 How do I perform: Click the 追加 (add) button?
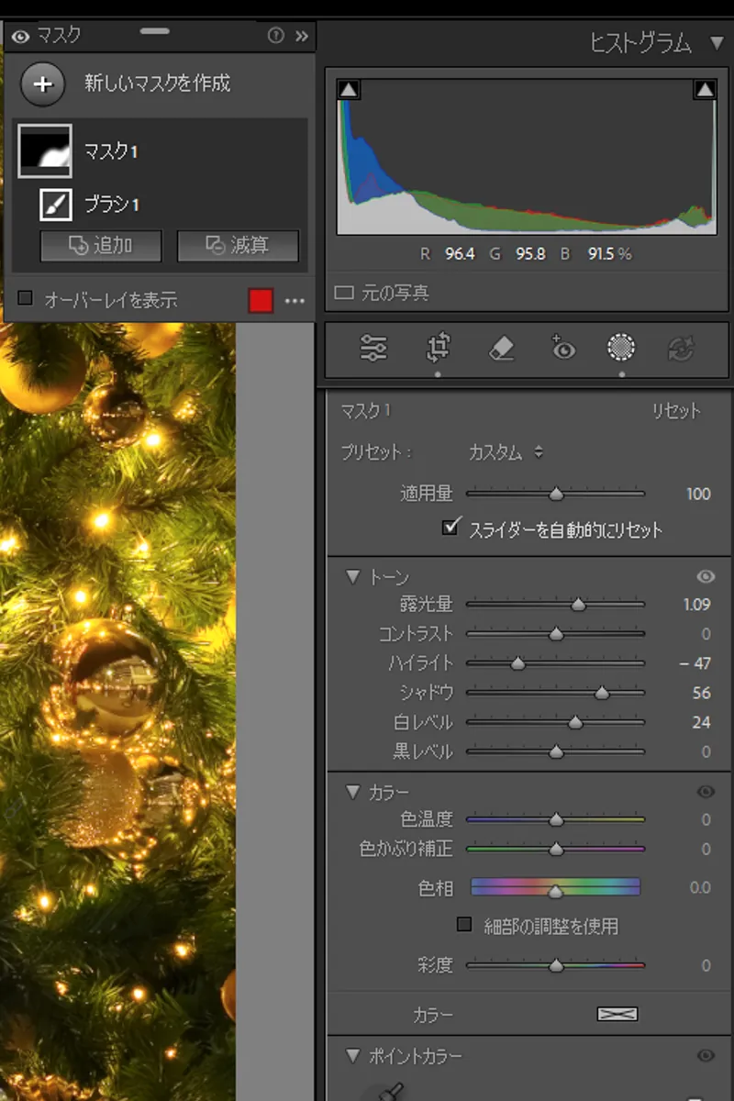click(x=101, y=246)
